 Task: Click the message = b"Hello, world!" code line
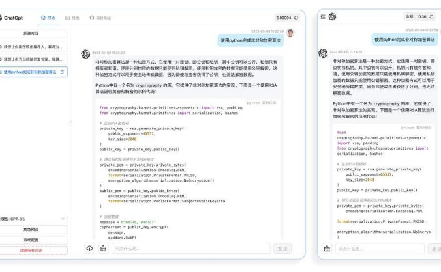pos(127,222)
